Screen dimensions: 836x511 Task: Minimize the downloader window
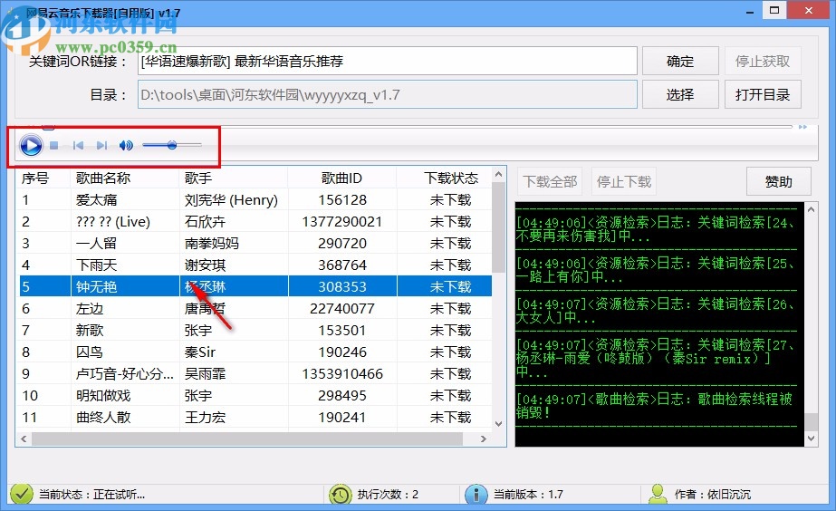[750, 11]
